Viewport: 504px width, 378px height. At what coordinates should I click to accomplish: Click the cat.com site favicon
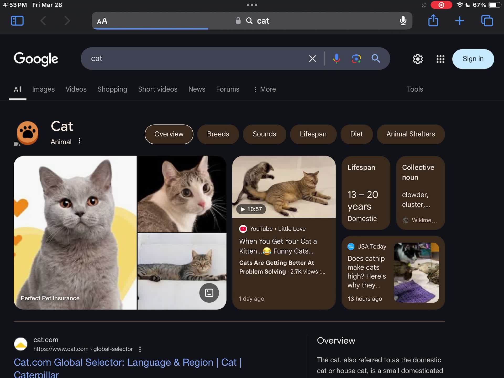(x=20, y=344)
